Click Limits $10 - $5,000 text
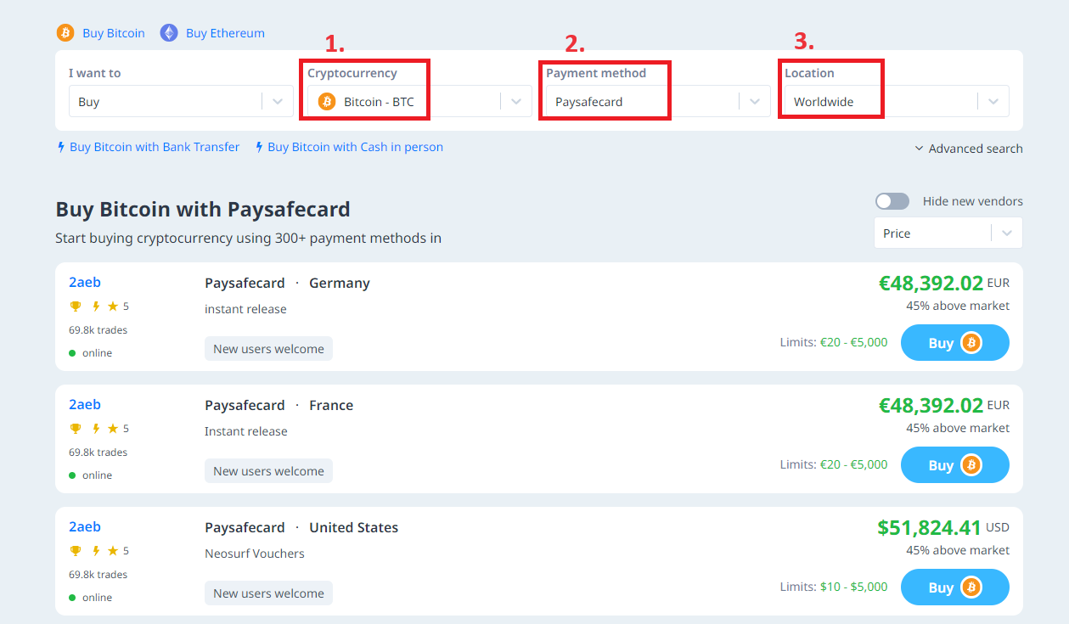 pos(834,587)
